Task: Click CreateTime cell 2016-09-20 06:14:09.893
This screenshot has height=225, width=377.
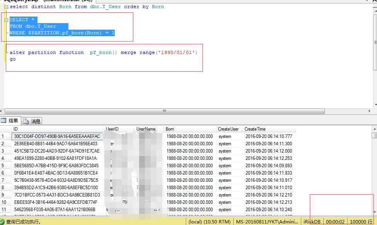Action: coord(269,166)
